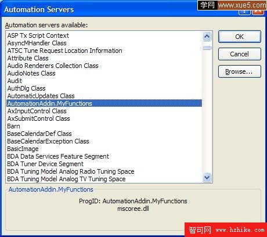Image resolution: width=267 pixels, height=237 pixels.
Task: Click the scroll down arrow in server list
Action: pyautogui.click(x=207, y=177)
